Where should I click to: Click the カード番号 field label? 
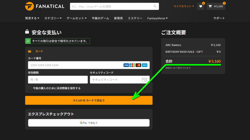35,58
